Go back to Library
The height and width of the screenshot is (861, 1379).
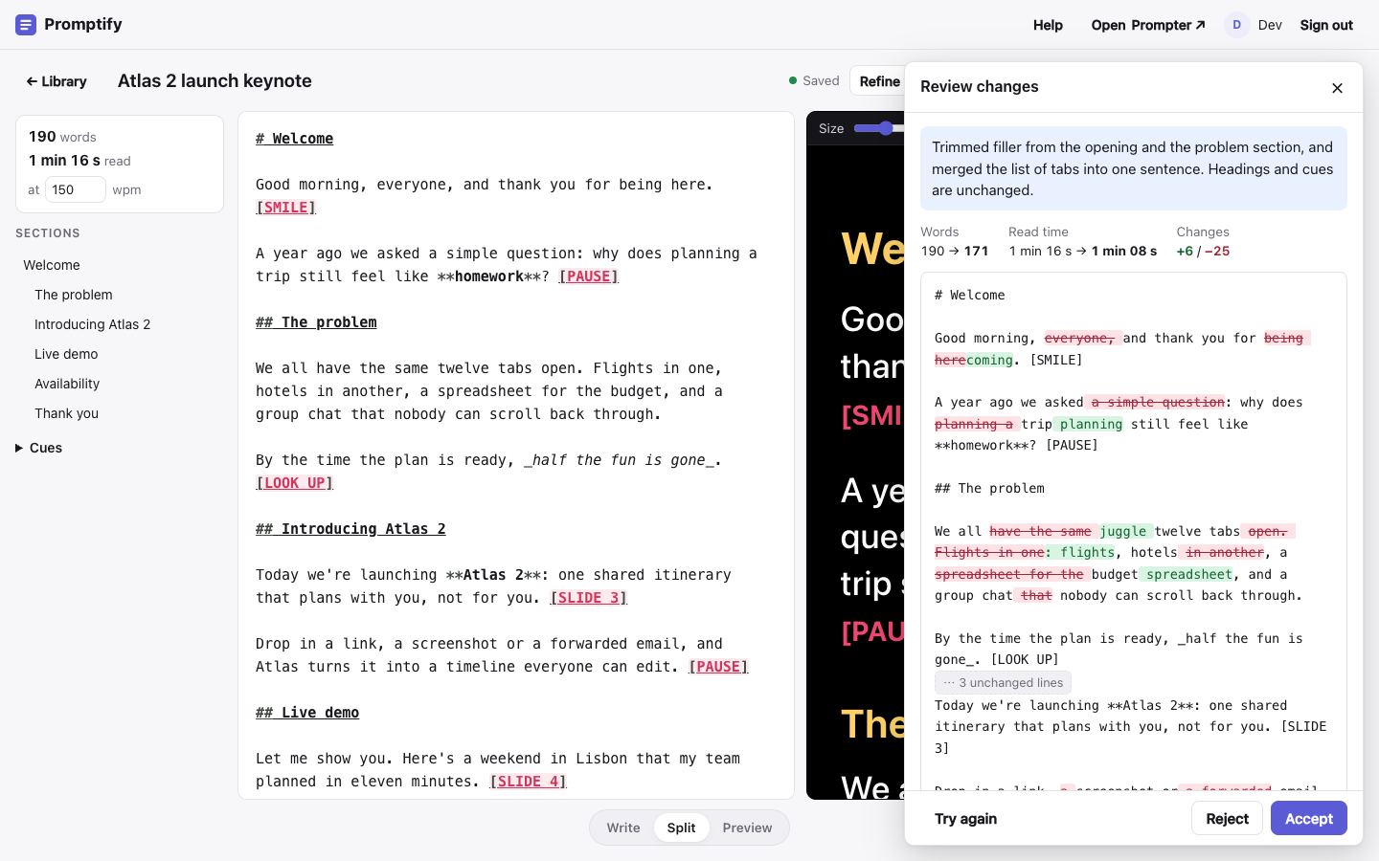click(x=57, y=81)
